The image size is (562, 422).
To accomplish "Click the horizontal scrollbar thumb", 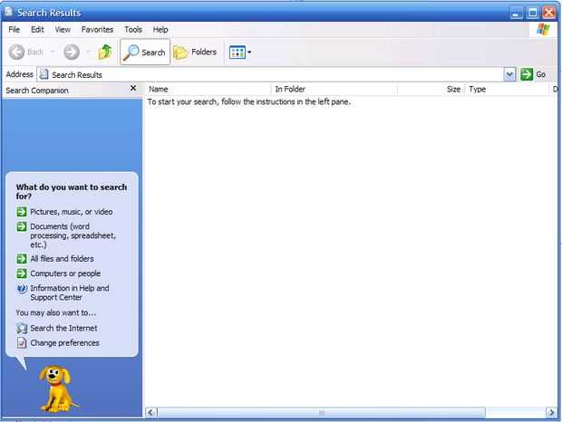I will 321,412.
